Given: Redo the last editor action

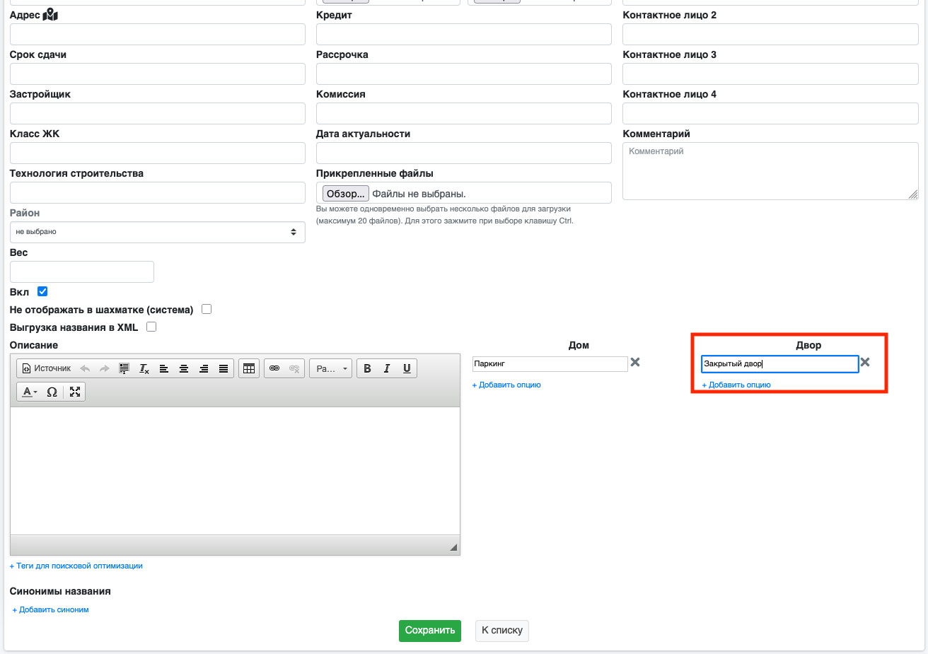Looking at the screenshot, I should [104, 368].
